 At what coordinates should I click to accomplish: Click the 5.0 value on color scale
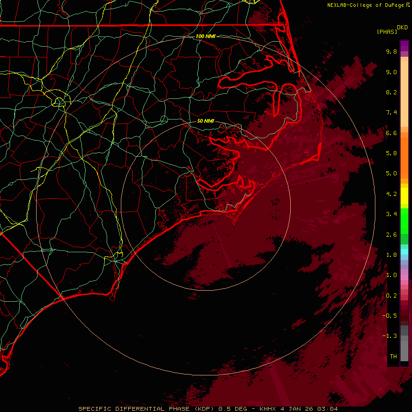(x=391, y=173)
